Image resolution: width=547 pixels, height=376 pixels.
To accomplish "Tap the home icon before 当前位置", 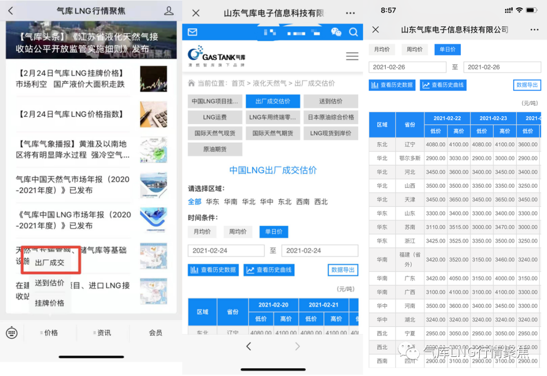I will pyautogui.click(x=191, y=83).
